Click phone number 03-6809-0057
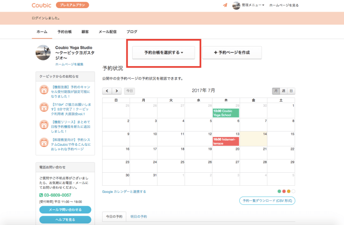The width and height of the screenshot is (344, 225). (x=57, y=195)
